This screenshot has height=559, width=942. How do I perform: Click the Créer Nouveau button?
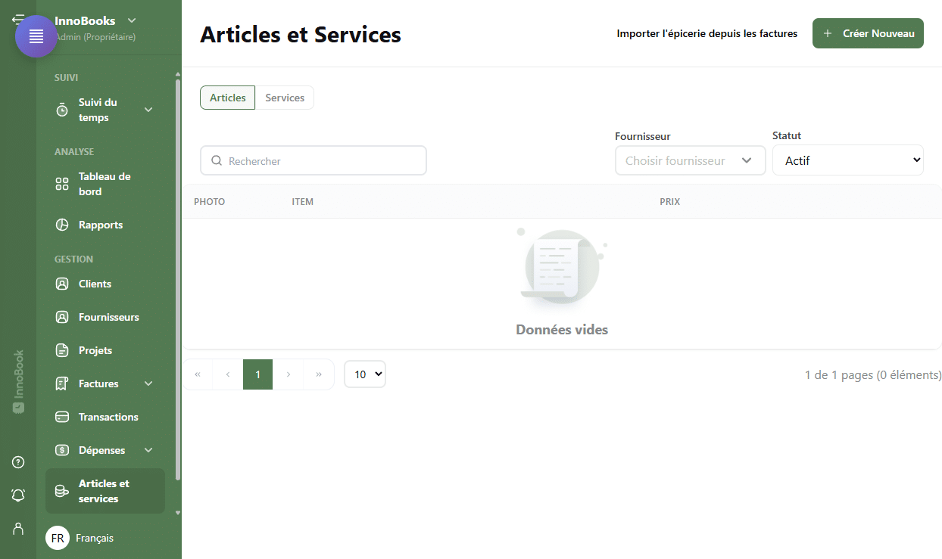pos(868,33)
